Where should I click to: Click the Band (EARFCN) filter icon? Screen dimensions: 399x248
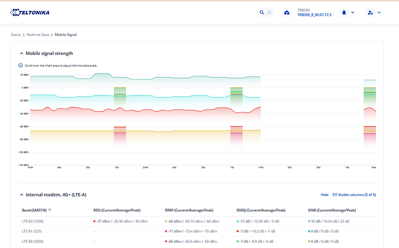[x=50, y=210]
